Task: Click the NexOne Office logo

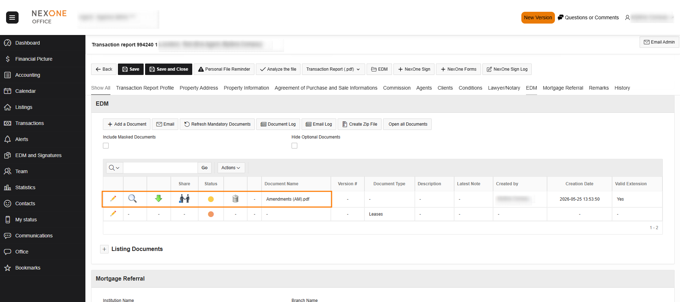Action: (49, 17)
